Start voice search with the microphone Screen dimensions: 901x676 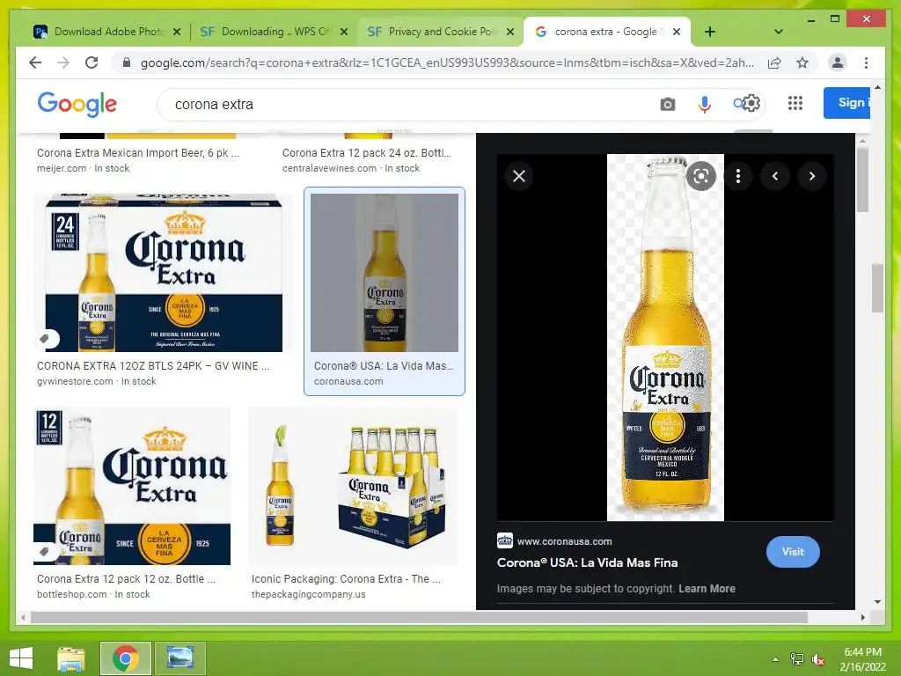click(705, 104)
